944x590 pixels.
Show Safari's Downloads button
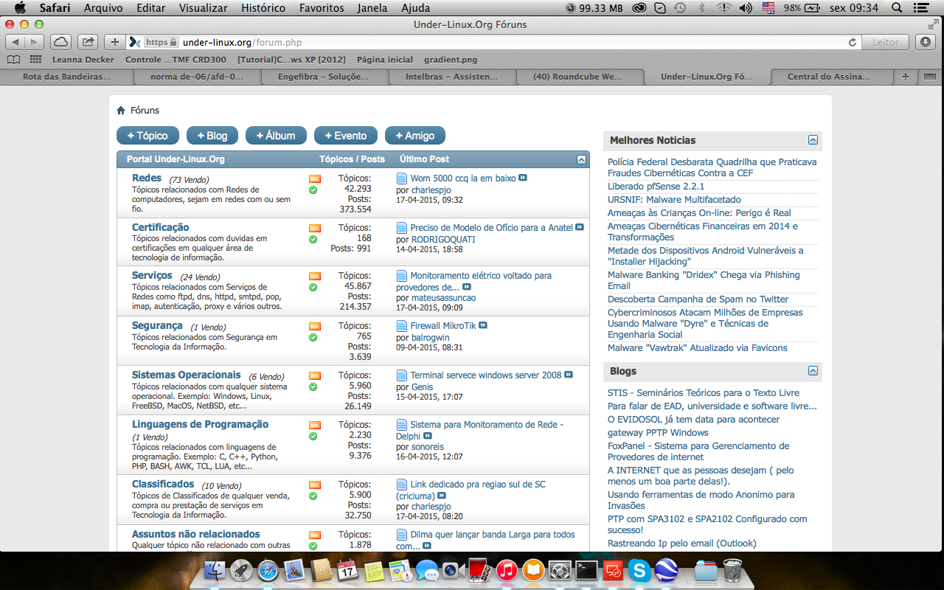(x=927, y=42)
